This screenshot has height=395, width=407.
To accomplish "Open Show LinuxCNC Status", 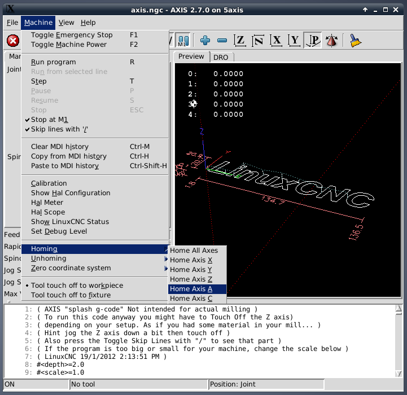I will click(x=95, y=222).
